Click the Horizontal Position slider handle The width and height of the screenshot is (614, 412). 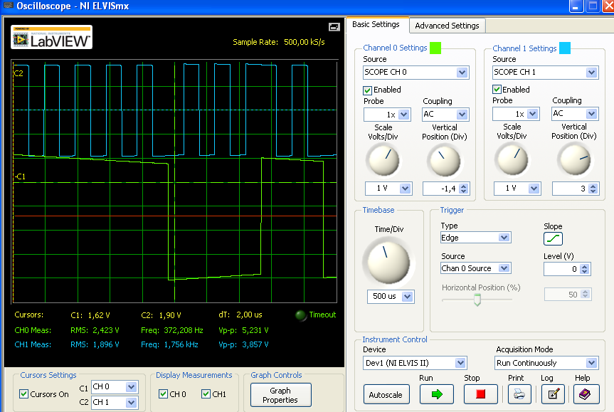coord(477,300)
